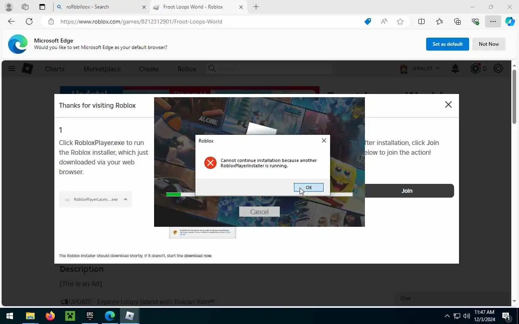Click the green installation progress bar
Viewport: 519px width, 324px height.
coord(174,194)
